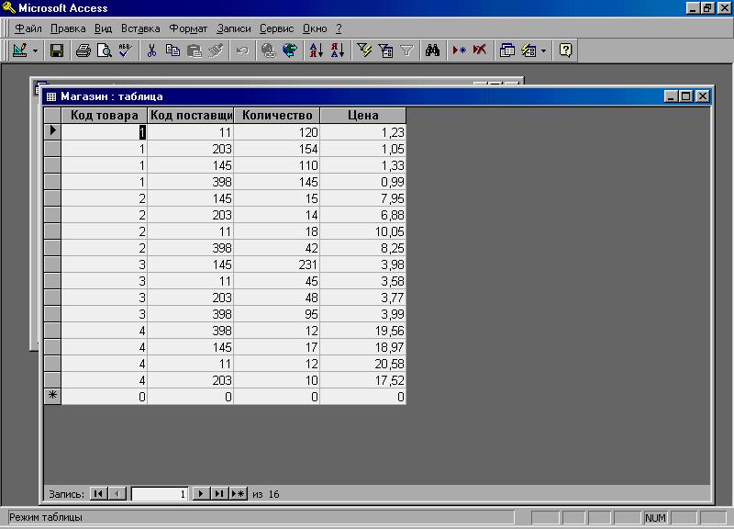Image resolution: width=734 pixels, height=529 pixels.
Task: Select the Код поставщика column header
Action: point(191,116)
